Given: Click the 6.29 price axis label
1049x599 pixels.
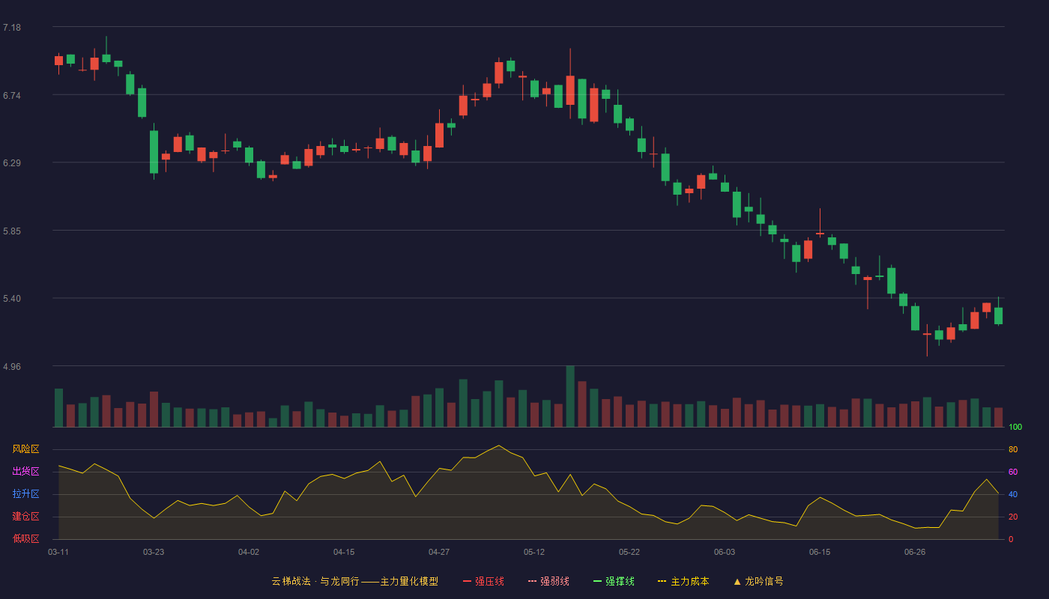Looking at the screenshot, I should pyautogui.click(x=12, y=162).
